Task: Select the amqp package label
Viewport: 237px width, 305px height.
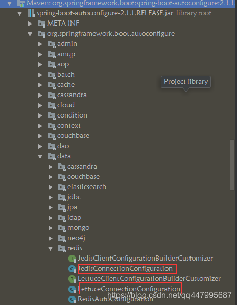Action: pyautogui.click(x=66, y=55)
